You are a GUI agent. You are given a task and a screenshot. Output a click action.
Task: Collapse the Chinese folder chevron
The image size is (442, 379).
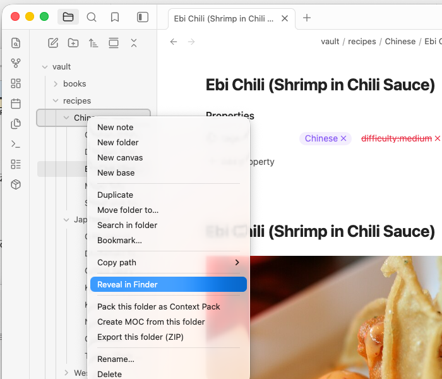click(66, 117)
